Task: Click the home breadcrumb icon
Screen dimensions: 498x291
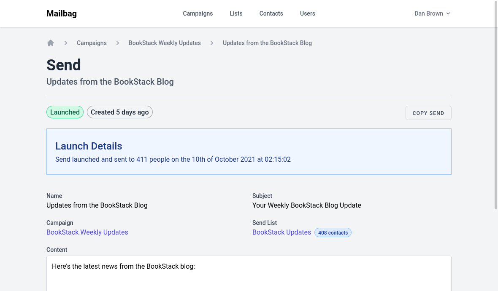Action: (x=51, y=43)
